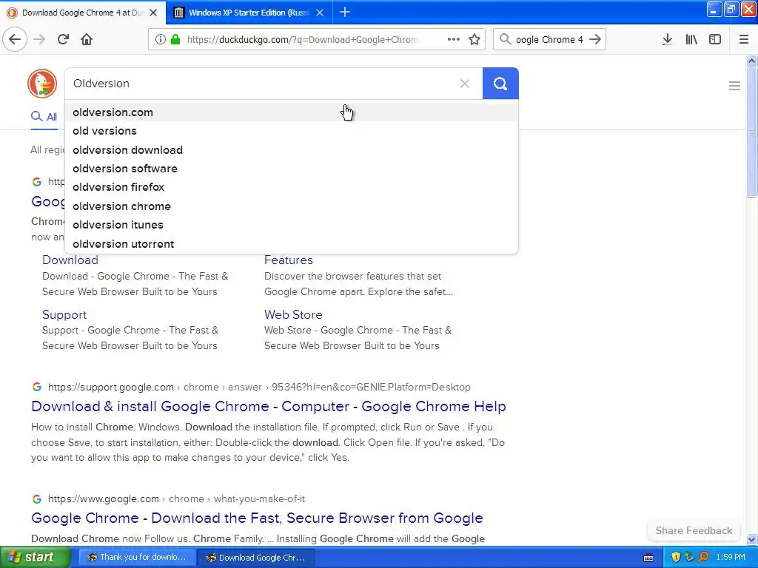Bookmark this page with the star
This screenshot has height=568, width=758.
(474, 39)
